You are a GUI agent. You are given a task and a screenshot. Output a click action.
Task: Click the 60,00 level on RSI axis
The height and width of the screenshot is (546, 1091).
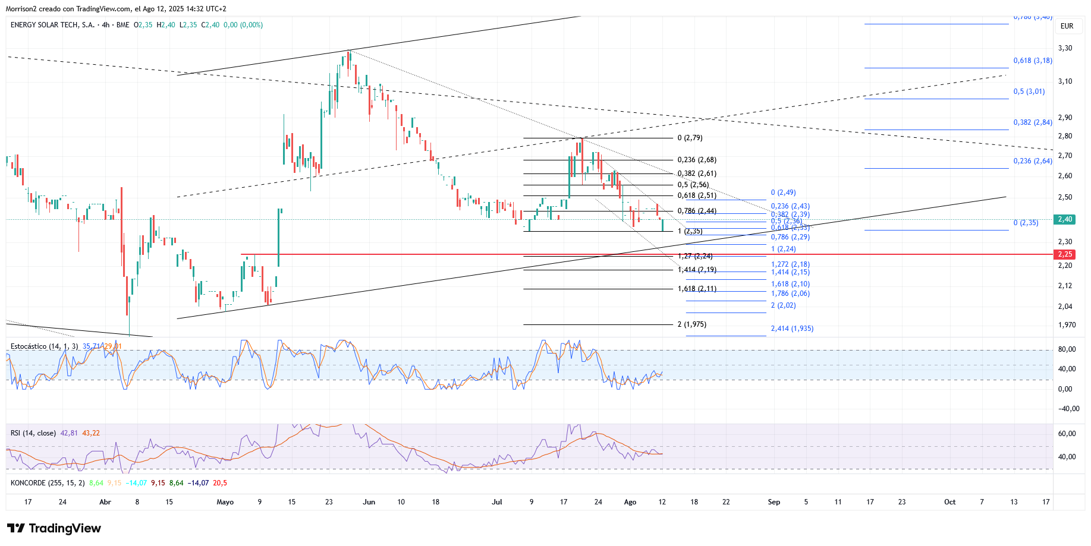pyautogui.click(x=1067, y=434)
